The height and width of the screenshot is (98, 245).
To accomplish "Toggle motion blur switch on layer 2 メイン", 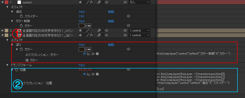I will pos(99,31).
